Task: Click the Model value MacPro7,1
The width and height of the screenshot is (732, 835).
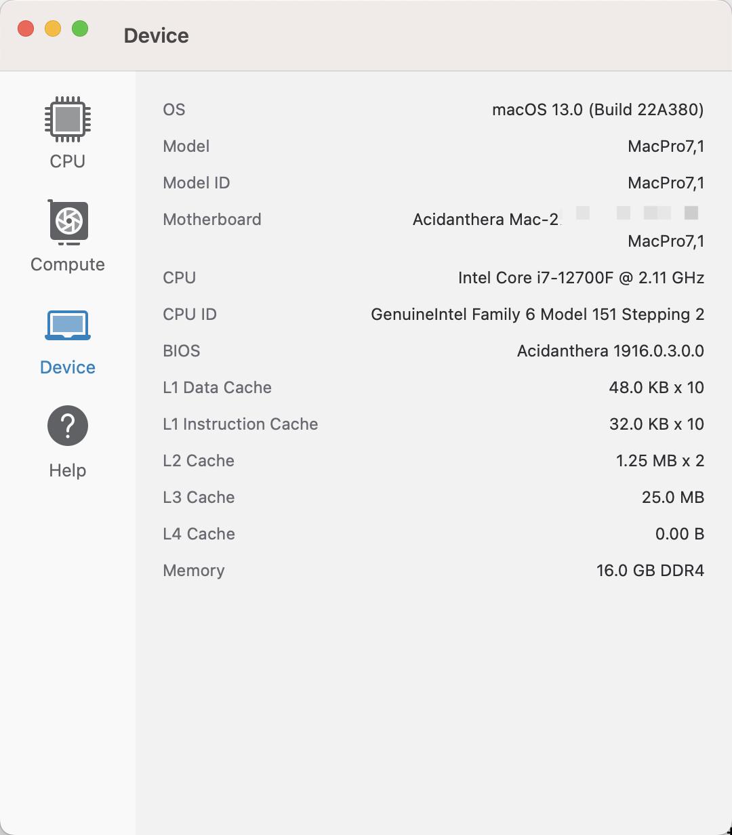Action: coord(666,146)
